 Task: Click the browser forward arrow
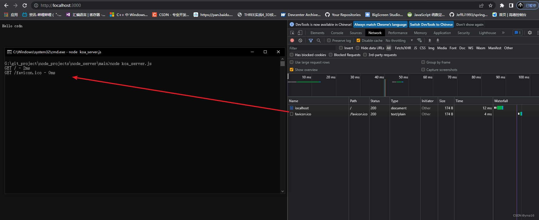[15, 5]
